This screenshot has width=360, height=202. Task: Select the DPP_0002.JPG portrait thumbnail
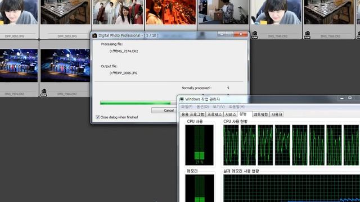[19, 12]
